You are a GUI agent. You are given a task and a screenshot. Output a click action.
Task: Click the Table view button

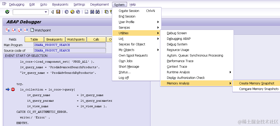coord(34,40)
